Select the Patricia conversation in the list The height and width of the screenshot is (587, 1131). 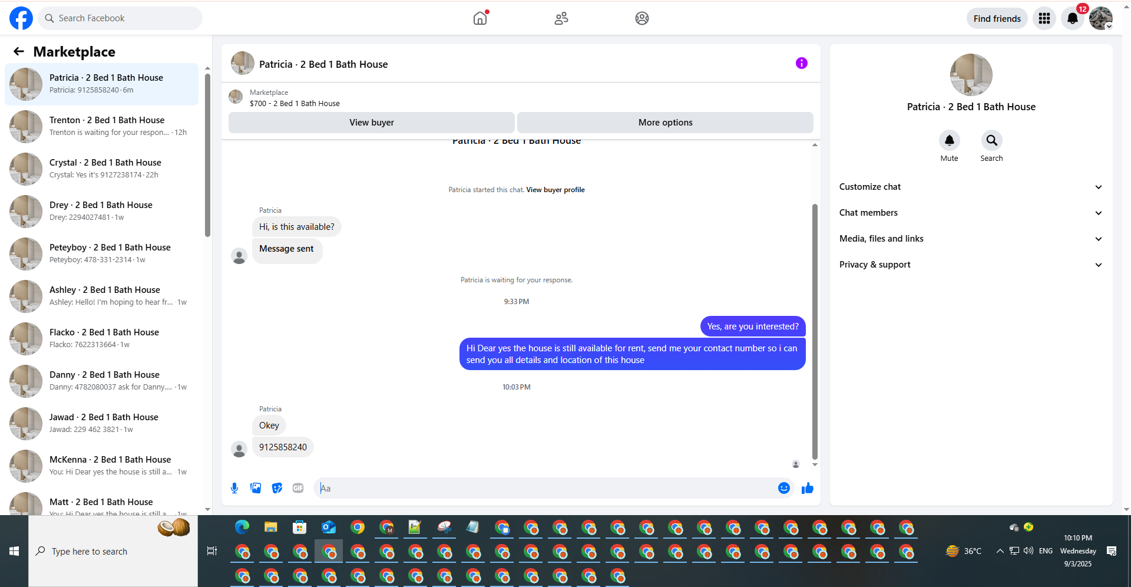(x=102, y=84)
